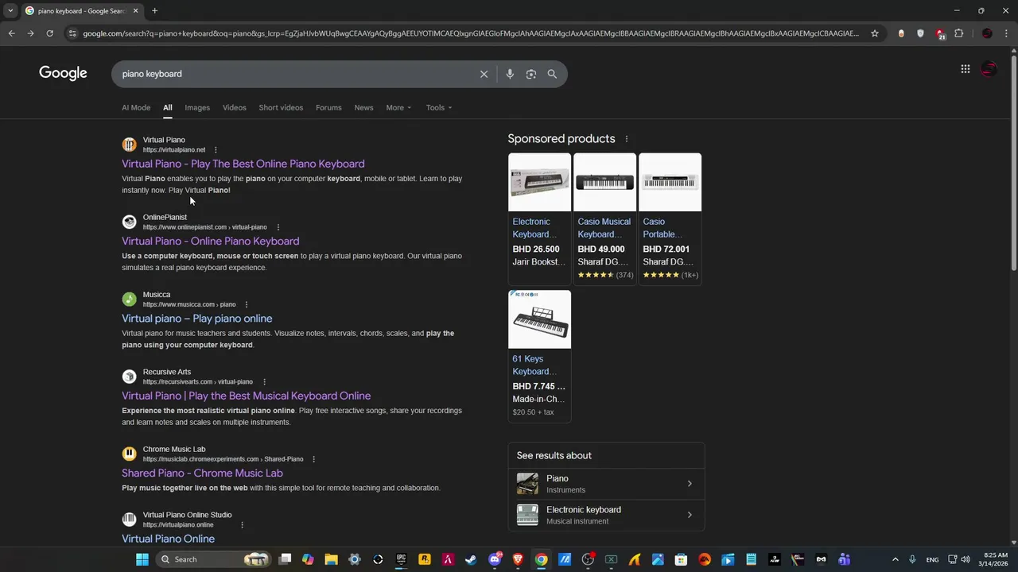Show hidden system tray icons

point(895,559)
